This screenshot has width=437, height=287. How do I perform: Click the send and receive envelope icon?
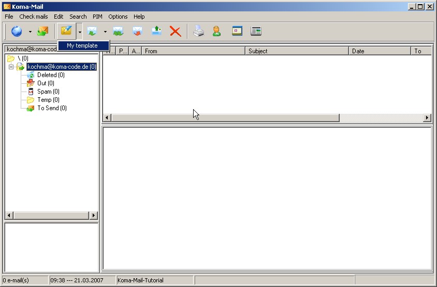(x=42, y=31)
